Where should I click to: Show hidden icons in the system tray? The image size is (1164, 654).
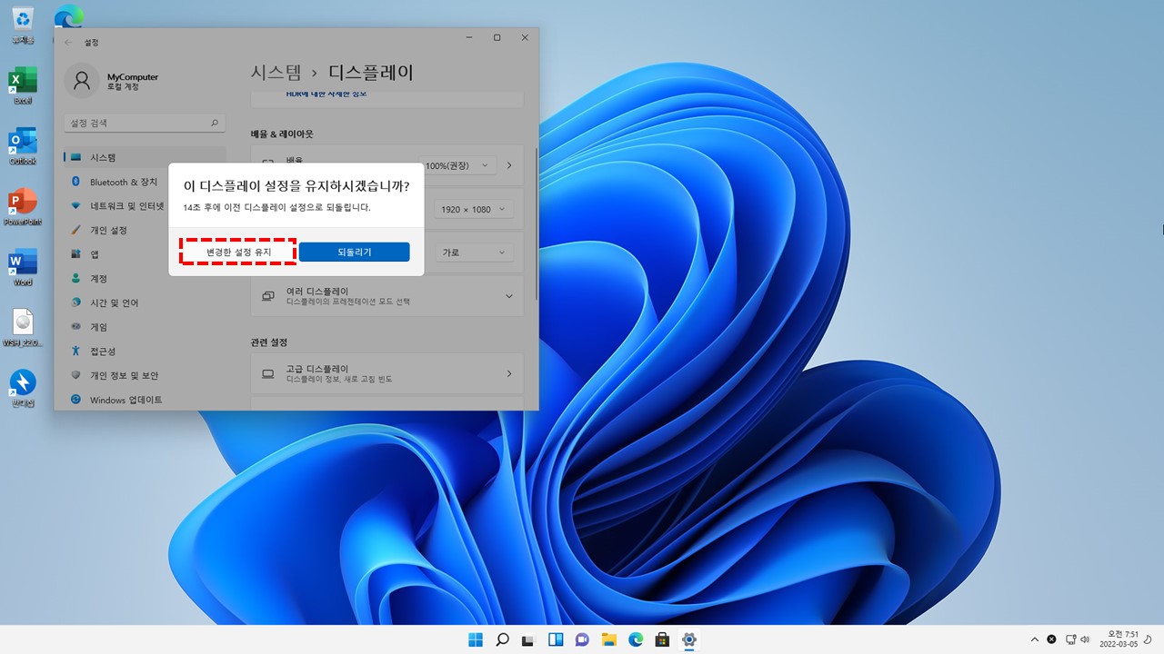click(x=1035, y=639)
